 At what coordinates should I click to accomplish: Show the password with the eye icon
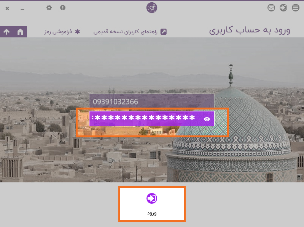coord(207,119)
